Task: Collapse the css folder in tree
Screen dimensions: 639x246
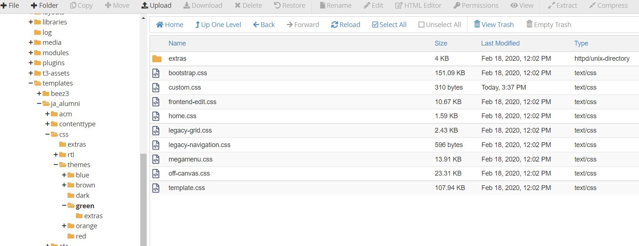Action: pyautogui.click(x=47, y=134)
